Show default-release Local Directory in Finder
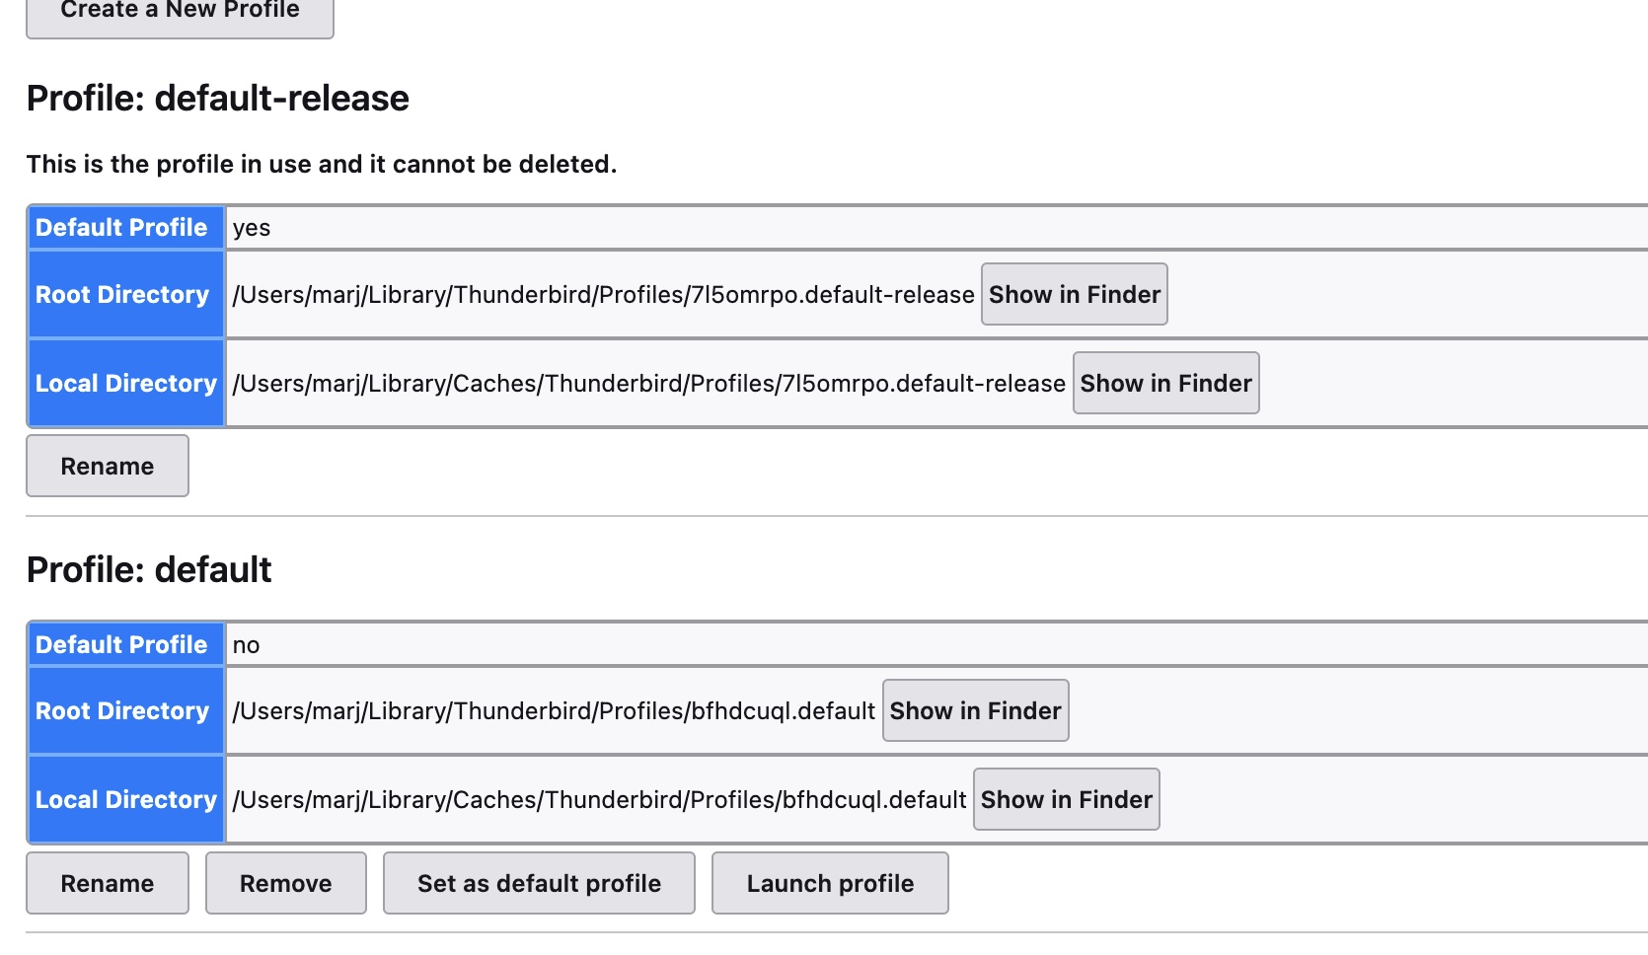The height and width of the screenshot is (955, 1648). pyautogui.click(x=1165, y=383)
